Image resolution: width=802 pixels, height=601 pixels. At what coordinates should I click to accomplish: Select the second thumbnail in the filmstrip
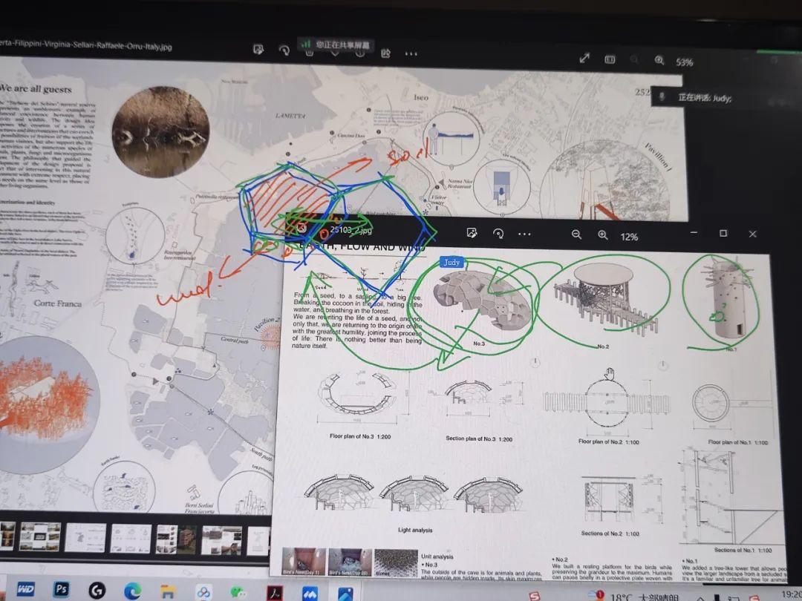[40, 536]
